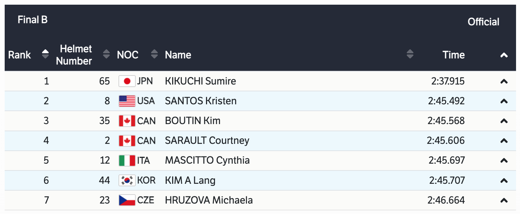Sort results by NOC arrows
This screenshot has height=214, width=520.
[x=154, y=55]
